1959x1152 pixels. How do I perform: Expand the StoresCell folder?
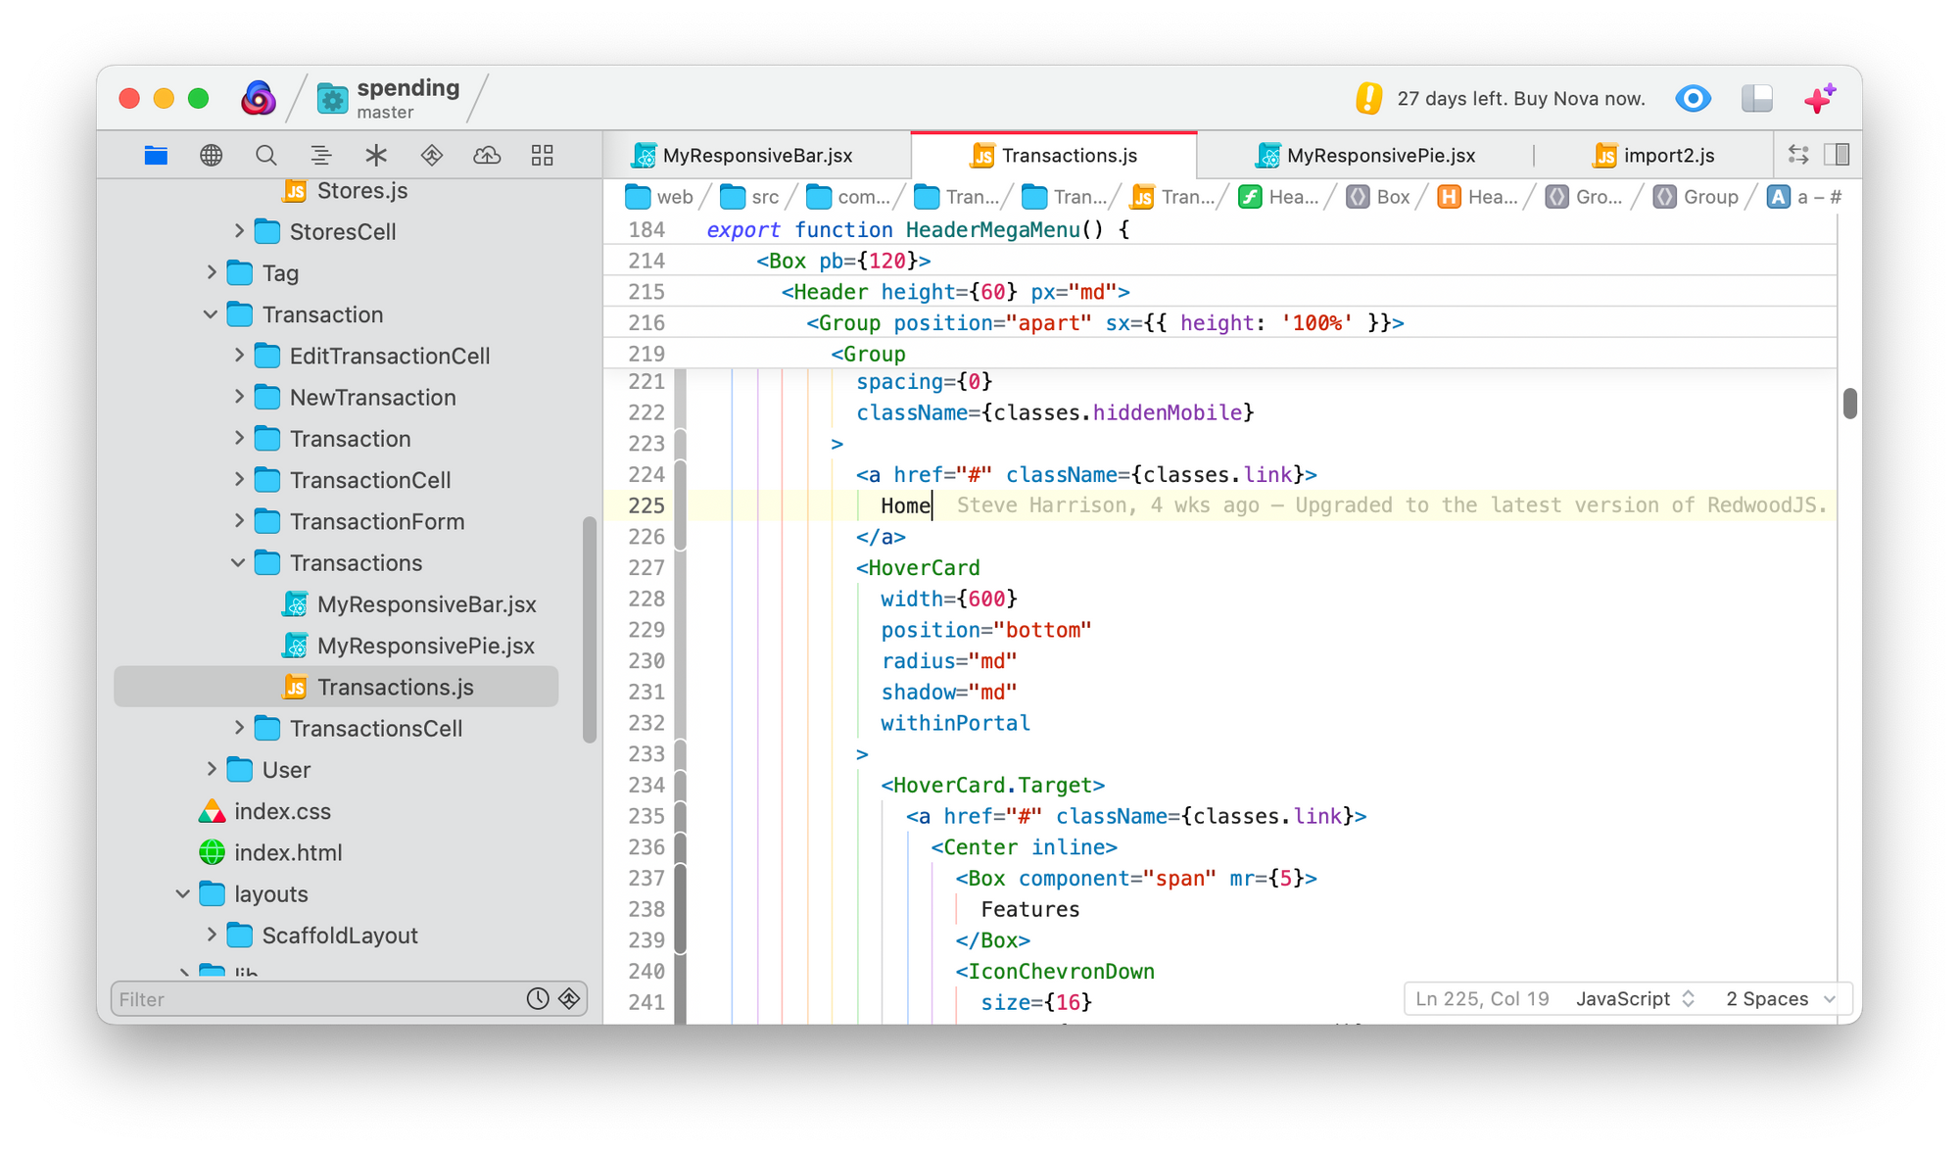[239, 231]
